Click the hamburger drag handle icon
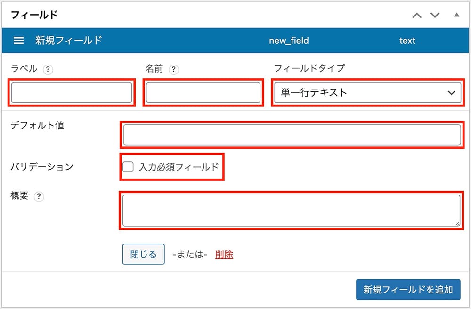Viewport: 471px width, 309px height. (x=19, y=40)
